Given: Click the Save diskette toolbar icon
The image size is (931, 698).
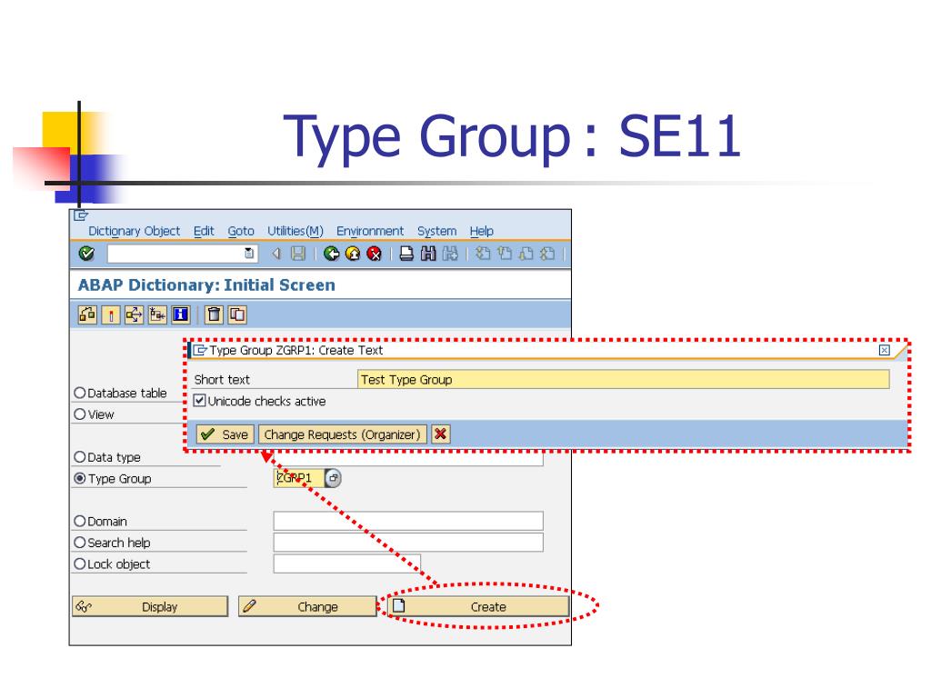Looking at the screenshot, I should tap(298, 254).
